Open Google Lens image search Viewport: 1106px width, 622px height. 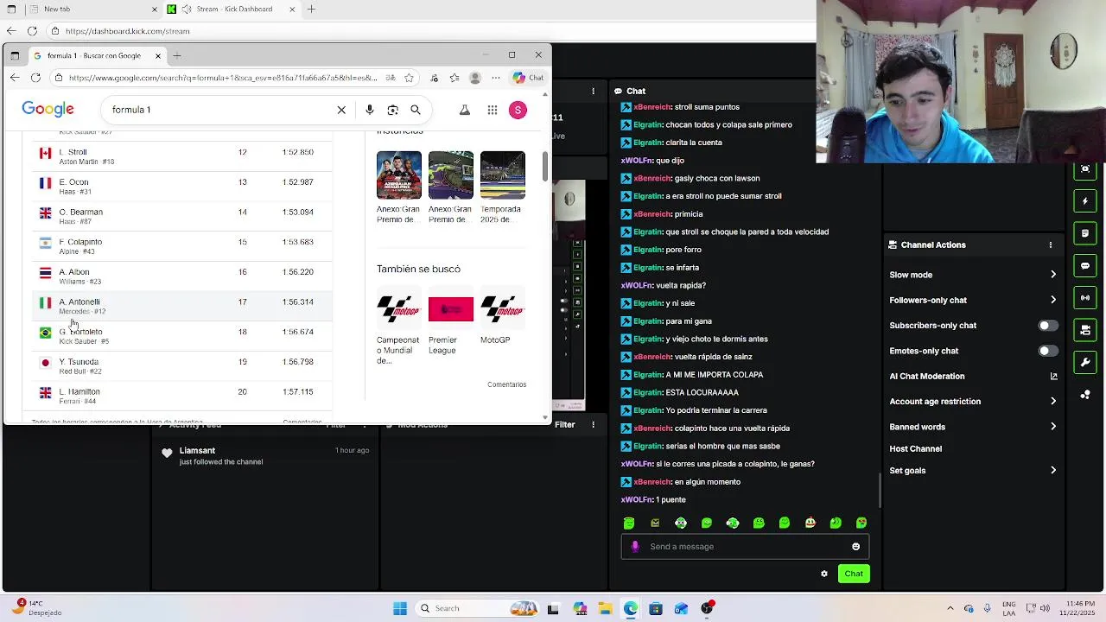[393, 110]
